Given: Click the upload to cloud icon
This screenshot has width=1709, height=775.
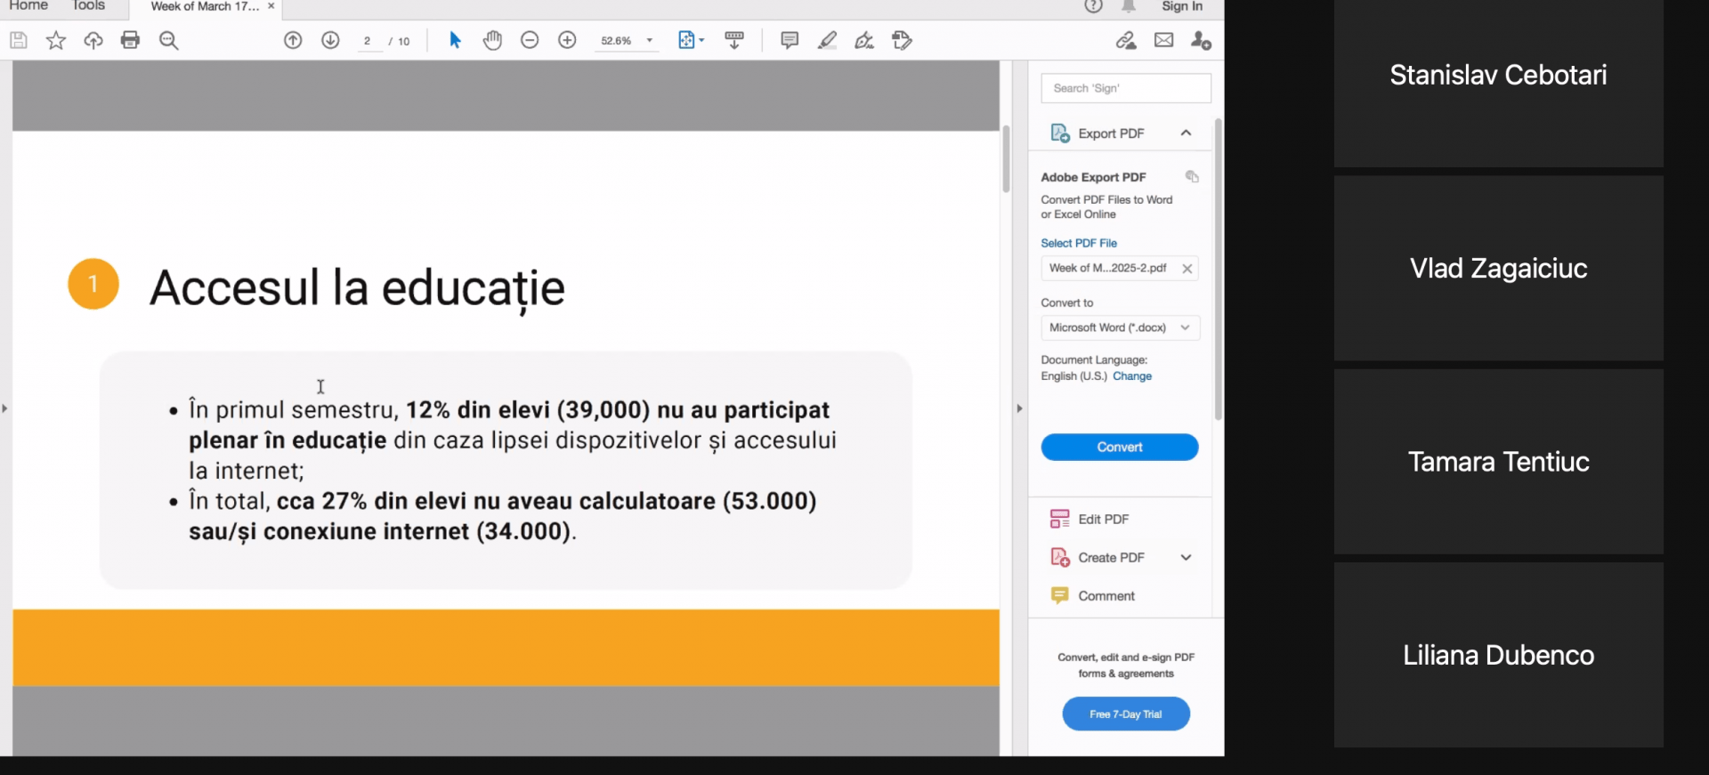Looking at the screenshot, I should click(x=93, y=40).
